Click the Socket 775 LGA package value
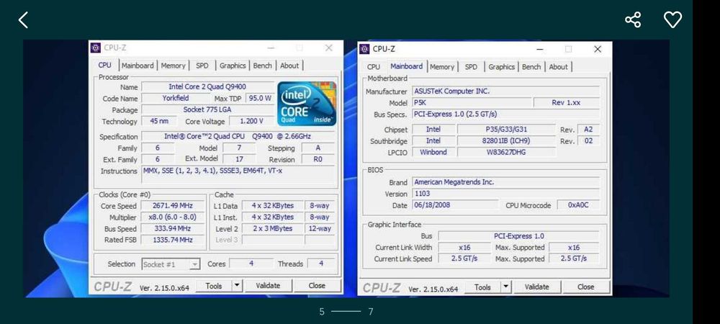The width and height of the screenshot is (720, 324). 207,109
